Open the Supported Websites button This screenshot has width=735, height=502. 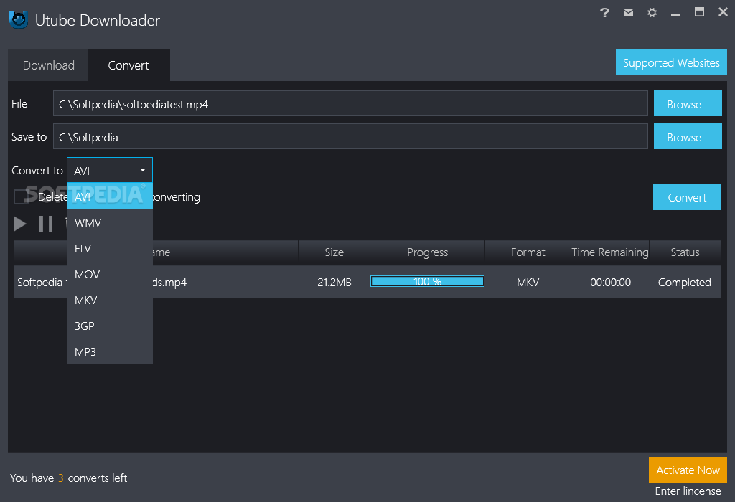[671, 62]
